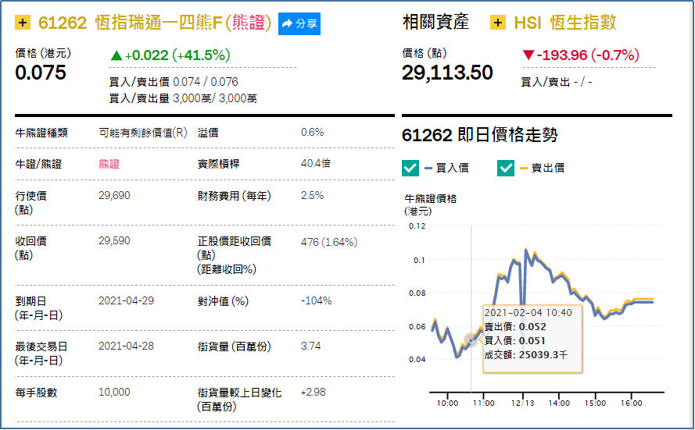Click the 14:00 label on chart time axis
This screenshot has width=695, height=430.
[559, 403]
